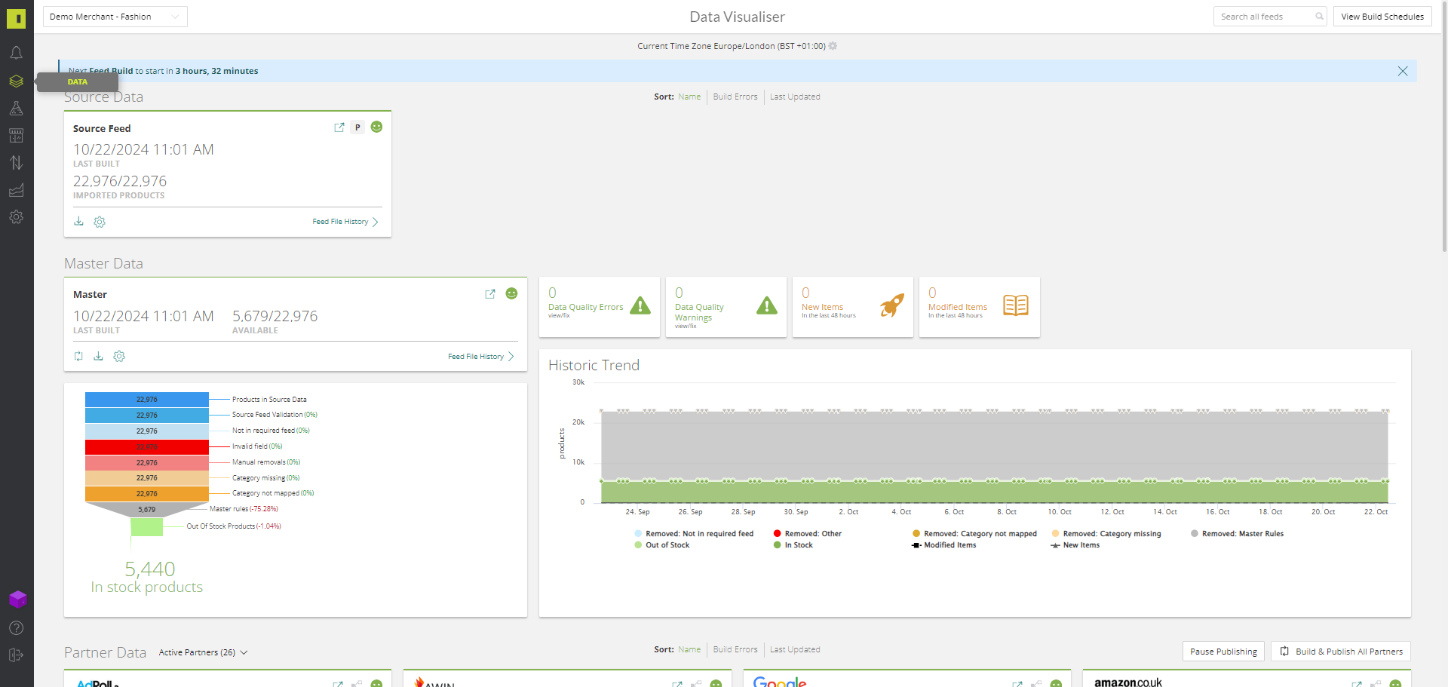Download the Source Feed file
Viewport: 1448px width, 687px height.
click(x=78, y=222)
